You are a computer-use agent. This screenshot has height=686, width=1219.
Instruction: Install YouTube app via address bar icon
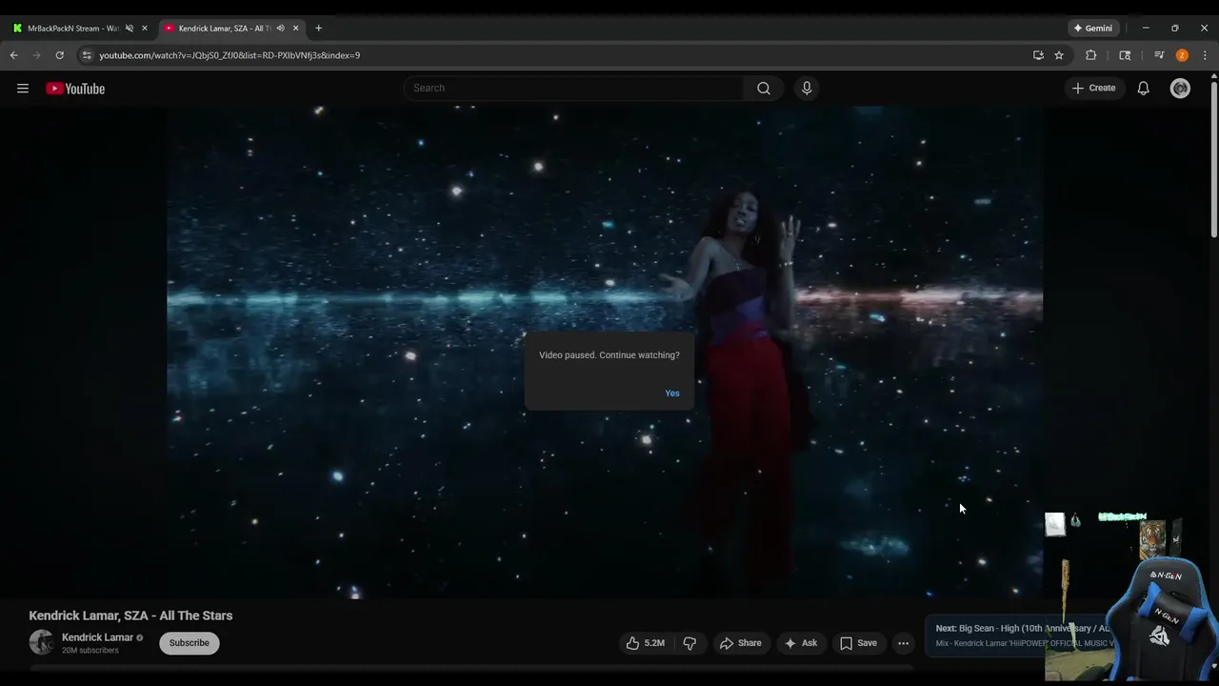point(1038,55)
